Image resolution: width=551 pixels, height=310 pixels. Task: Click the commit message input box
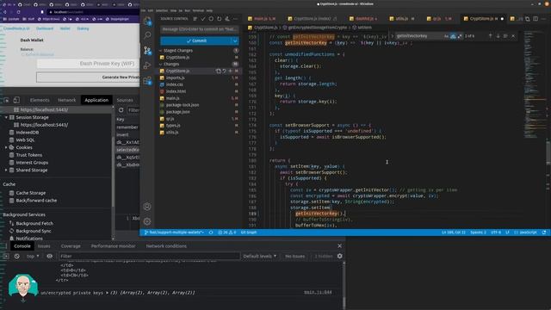tap(200, 29)
